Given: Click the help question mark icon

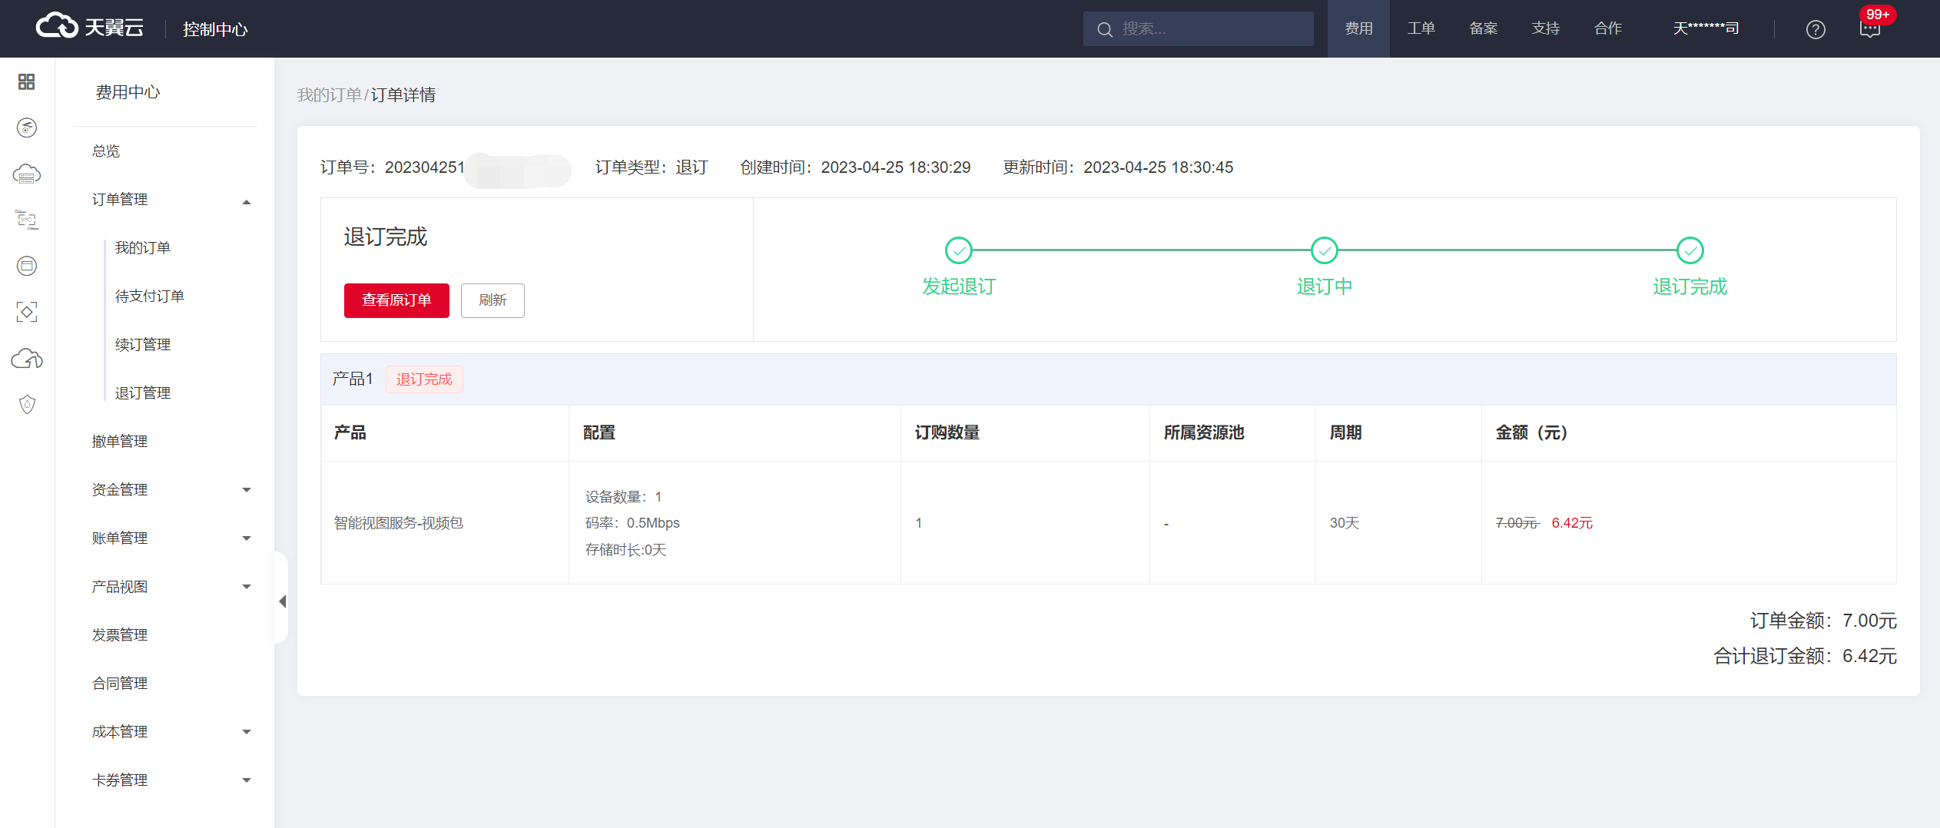Looking at the screenshot, I should [x=1816, y=29].
